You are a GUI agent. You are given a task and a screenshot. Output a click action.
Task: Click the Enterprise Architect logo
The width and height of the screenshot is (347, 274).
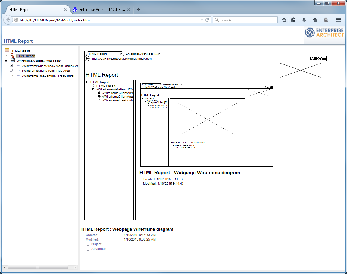tap(324, 33)
